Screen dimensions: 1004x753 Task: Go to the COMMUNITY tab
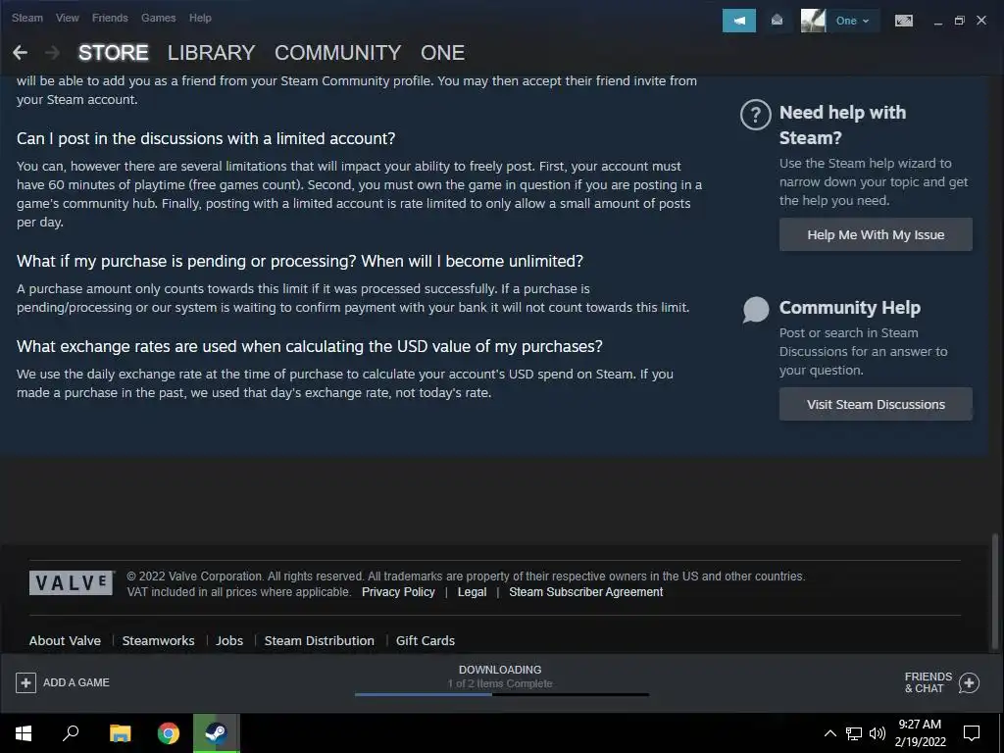tap(338, 53)
